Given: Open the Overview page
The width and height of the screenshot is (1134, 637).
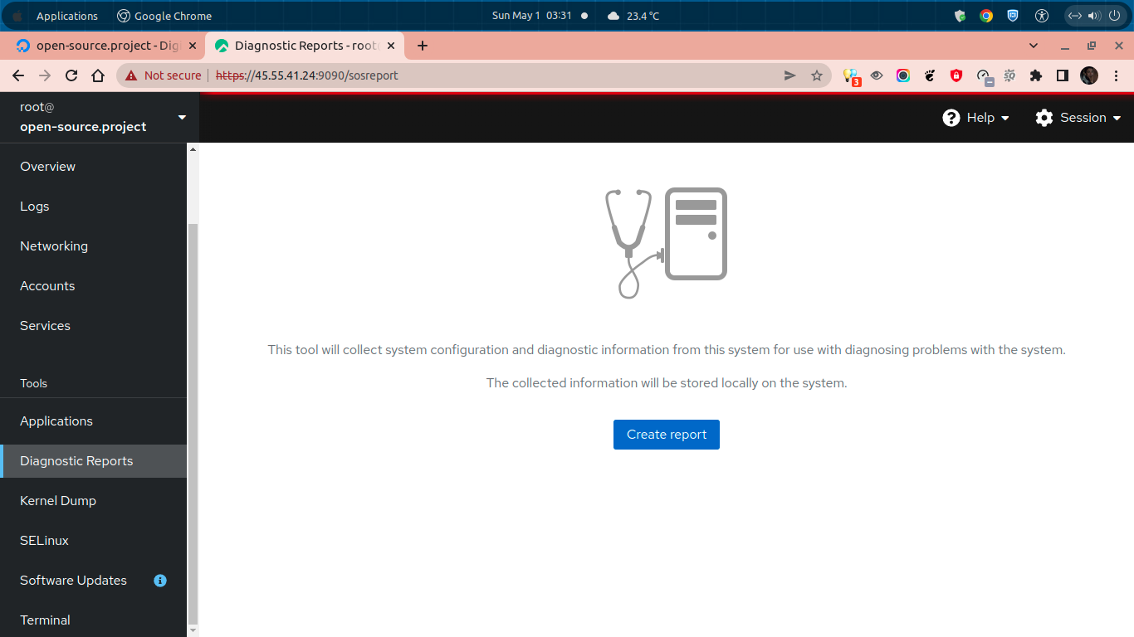Looking at the screenshot, I should click(x=94, y=167).
